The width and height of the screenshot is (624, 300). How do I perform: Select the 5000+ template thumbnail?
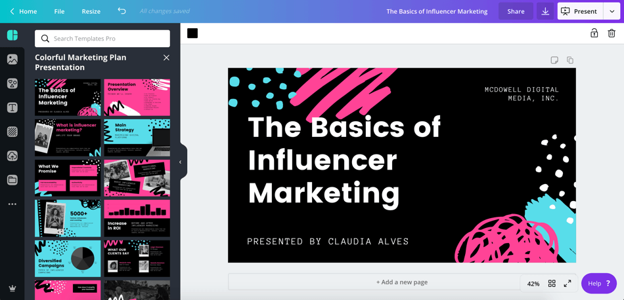click(x=68, y=218)
